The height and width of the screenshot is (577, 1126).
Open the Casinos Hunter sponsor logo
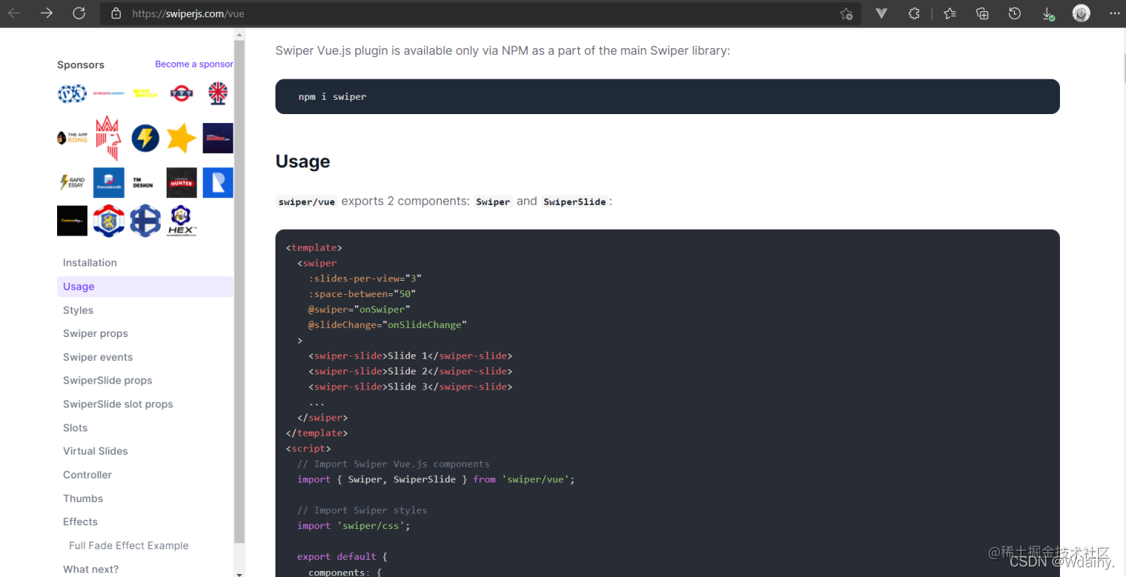click(181, 182)
